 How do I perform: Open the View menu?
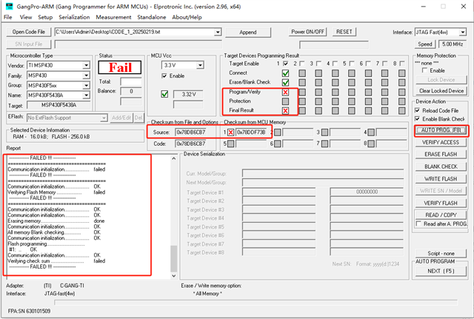click(x=26, y=17)
